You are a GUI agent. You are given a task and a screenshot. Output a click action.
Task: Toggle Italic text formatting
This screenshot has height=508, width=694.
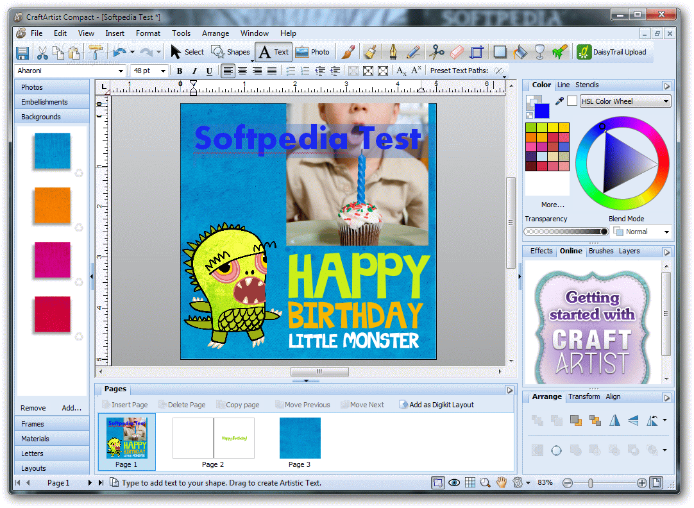pyautogui.click(x=194, y=71)
